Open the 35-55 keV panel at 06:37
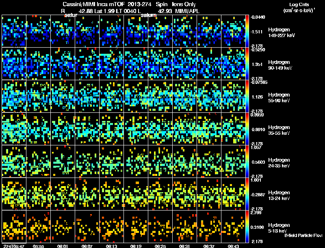The height and width of the screenshot is (248, 325). tap(209, 129)
